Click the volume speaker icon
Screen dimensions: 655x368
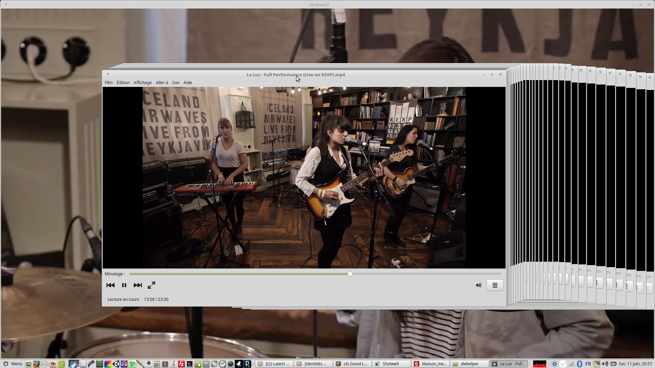pyautogui.click(x=479, y=285)
